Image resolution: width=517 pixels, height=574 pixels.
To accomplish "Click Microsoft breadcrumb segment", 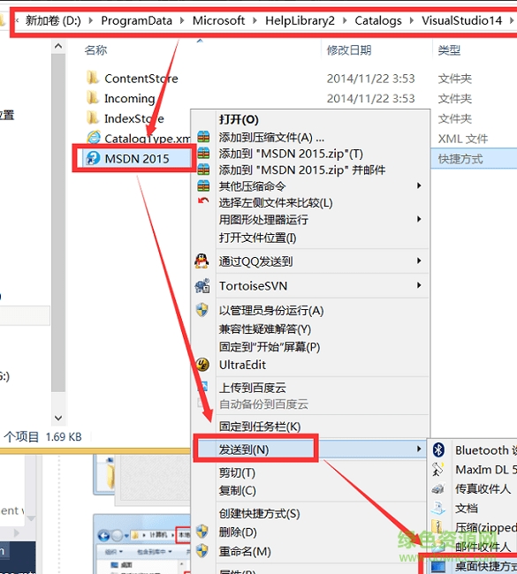I will point(219,20).
